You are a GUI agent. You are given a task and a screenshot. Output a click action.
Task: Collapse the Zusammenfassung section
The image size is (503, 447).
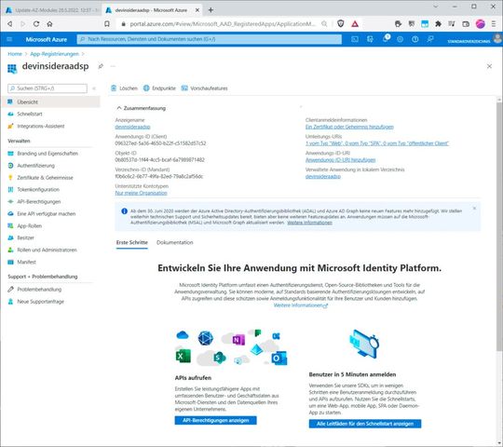pos(142,108)
